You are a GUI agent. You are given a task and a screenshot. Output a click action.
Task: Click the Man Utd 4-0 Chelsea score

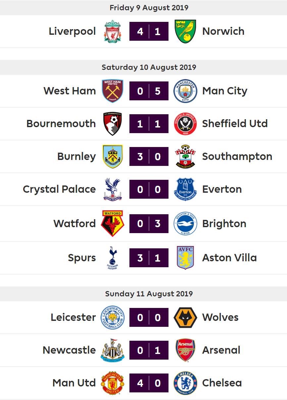(x=149, y=383)
